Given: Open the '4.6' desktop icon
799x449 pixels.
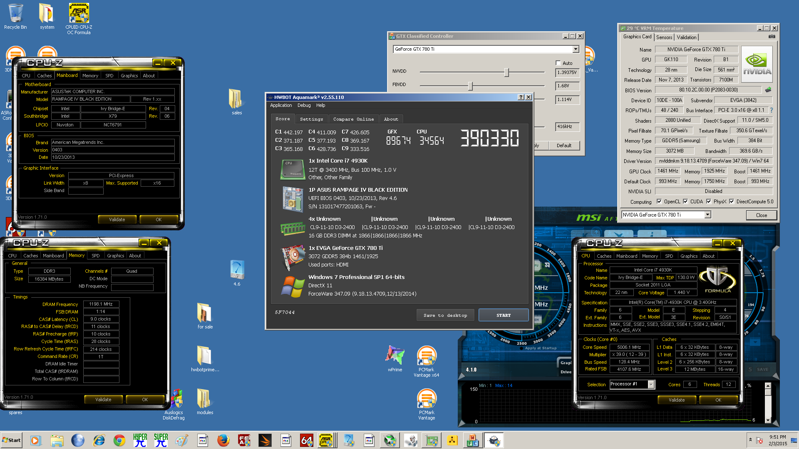Looking at the screenshot, I should click(236, 273).
